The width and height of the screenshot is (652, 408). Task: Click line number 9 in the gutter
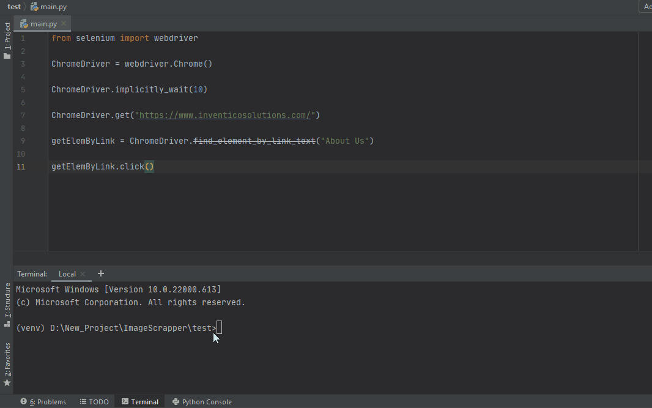pyautogui.click(x=23, y=141)
